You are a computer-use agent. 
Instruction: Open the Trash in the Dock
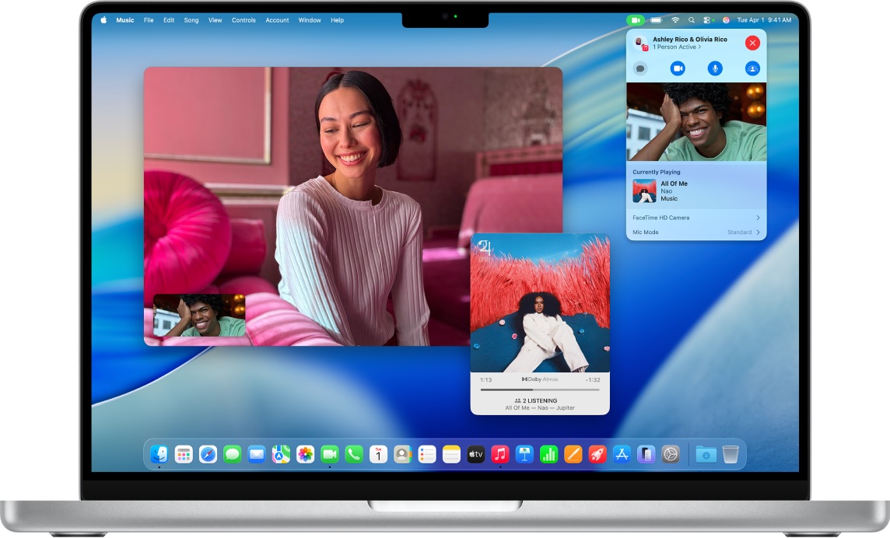(731, 454)
